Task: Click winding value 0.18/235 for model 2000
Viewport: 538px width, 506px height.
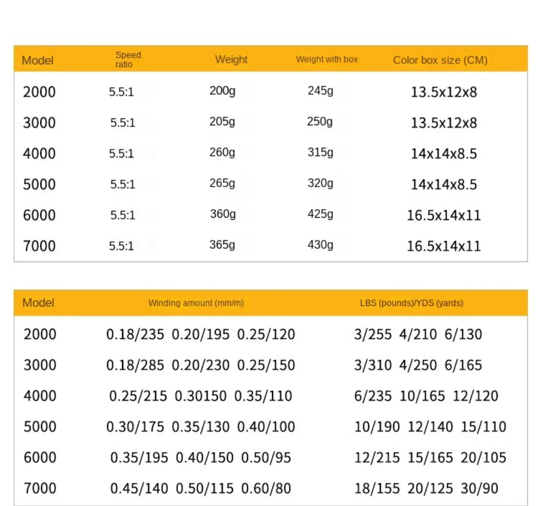Action: (135, 334)
